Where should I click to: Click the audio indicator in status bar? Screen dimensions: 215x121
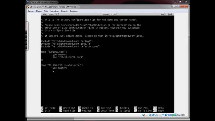coord(150,115)
